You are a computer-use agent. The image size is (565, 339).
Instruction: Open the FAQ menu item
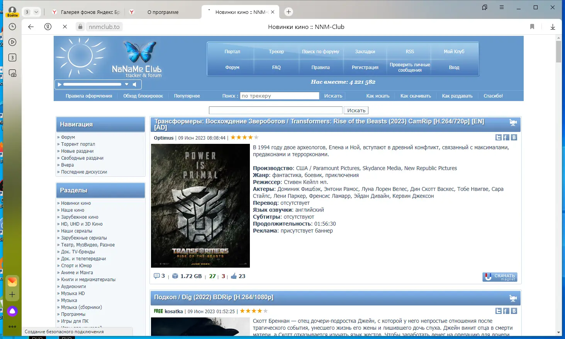277,67
